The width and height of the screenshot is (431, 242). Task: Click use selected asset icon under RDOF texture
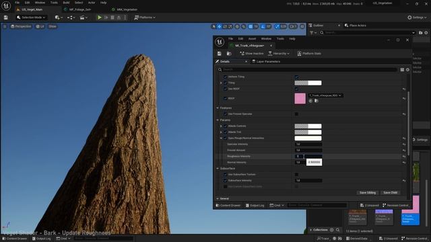pos(310,101)
